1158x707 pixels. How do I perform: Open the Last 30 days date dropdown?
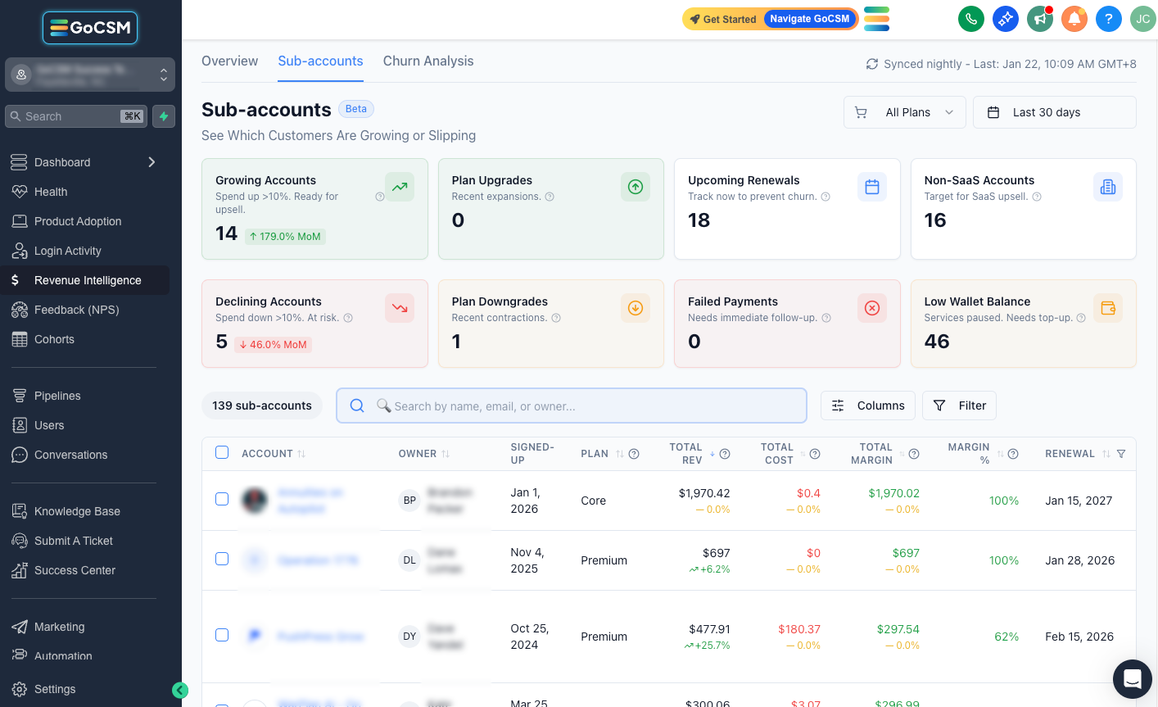[x=1055, y=112]
